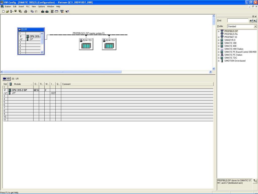Expand the SIMATIC 400 catalog node
Viewport: 258px width, 194px height.
point(218,46)
